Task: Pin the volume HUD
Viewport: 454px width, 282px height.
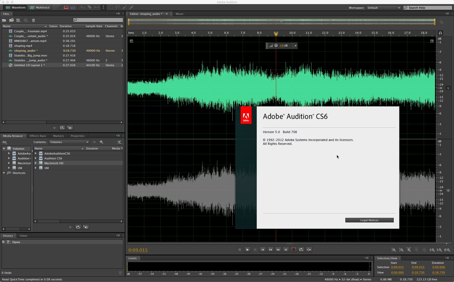Action: (x=295, y=46)
